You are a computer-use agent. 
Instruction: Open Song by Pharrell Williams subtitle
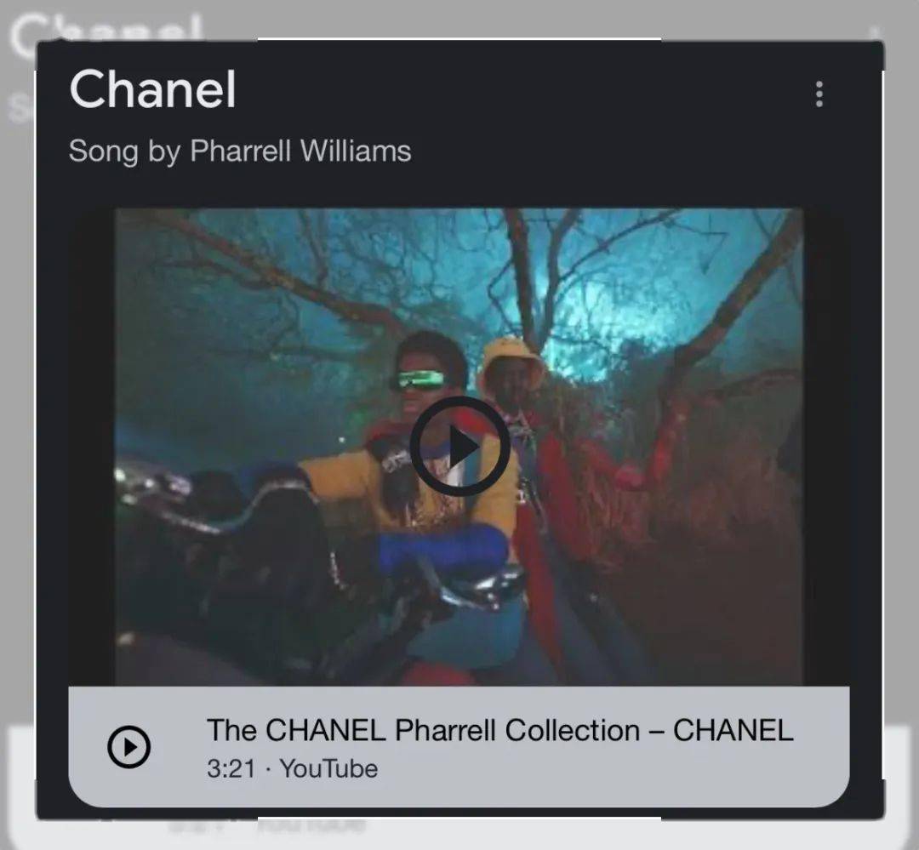[x=240, y=151]
